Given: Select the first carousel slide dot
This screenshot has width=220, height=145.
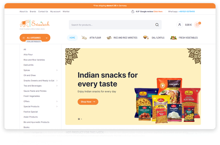Looking at the screenshot, I should pyautogui.click(x=79, y=119).
